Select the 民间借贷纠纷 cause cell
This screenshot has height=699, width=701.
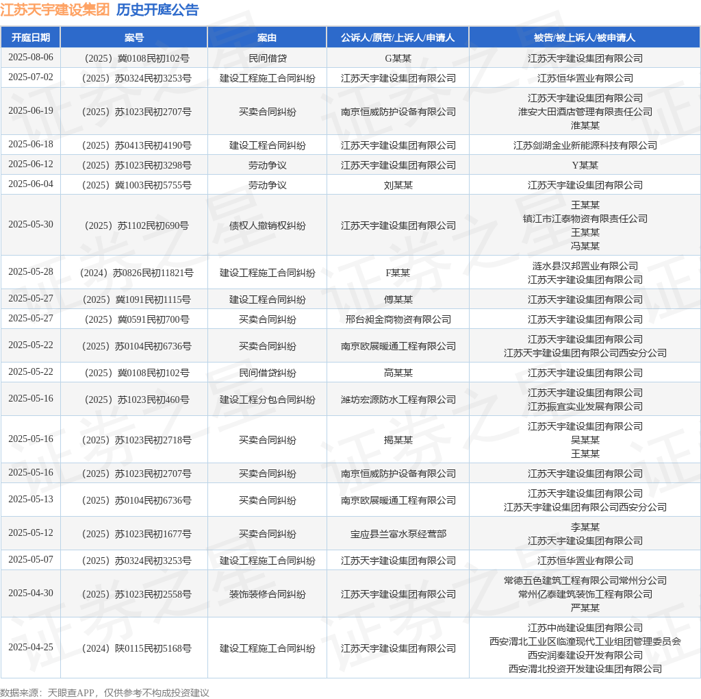268,373
